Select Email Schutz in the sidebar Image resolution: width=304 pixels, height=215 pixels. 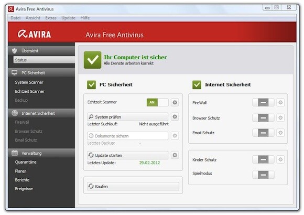click(26, 140)
